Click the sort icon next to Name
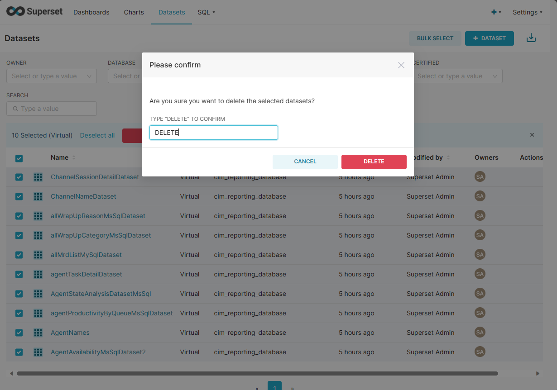557x390 pixels. point(74,158)
